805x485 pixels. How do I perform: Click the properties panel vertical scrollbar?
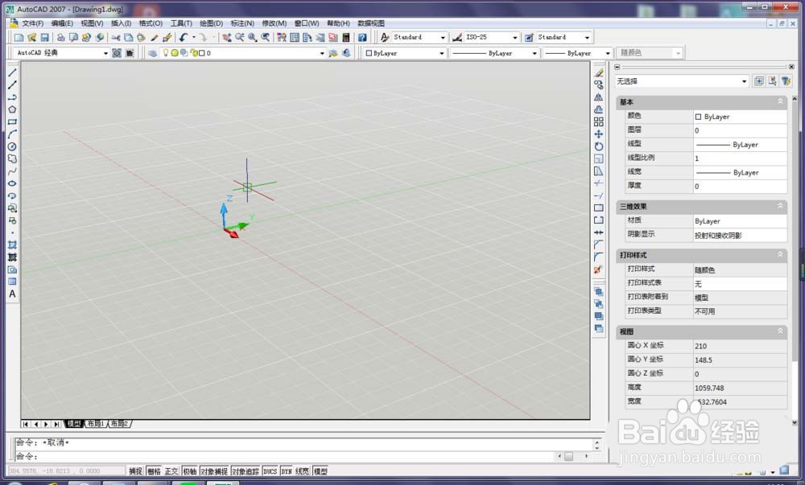pyautogui.click(x=795, y=260)
